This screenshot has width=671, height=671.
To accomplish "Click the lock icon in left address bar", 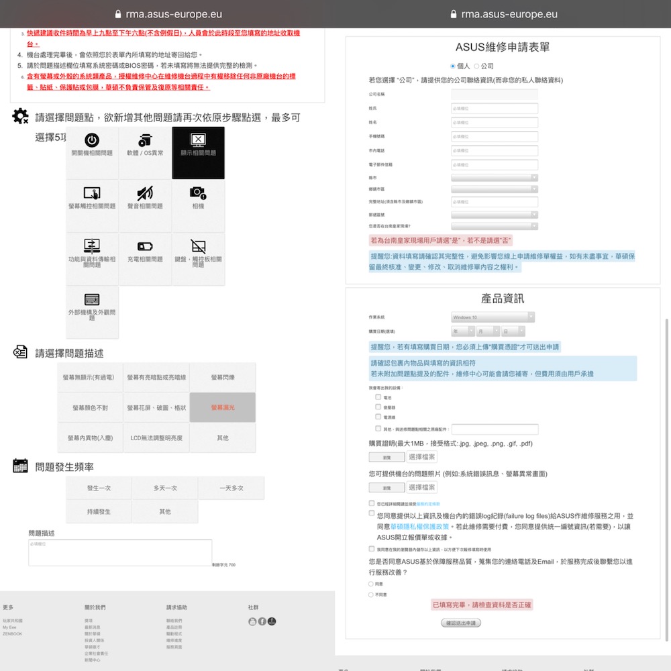I will (118, 14).
